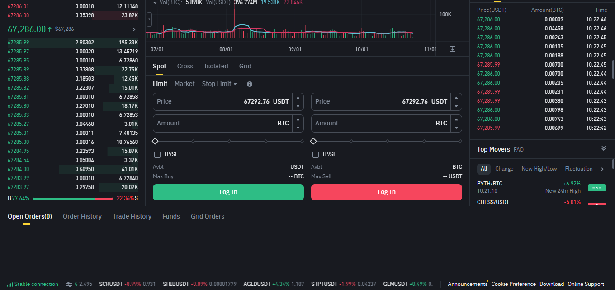Open Announcements in the footer
Viewport: 615px width, 290px height.
[x=468, y=284]
